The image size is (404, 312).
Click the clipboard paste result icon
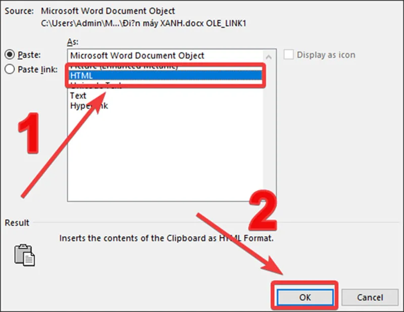point(25,255)
